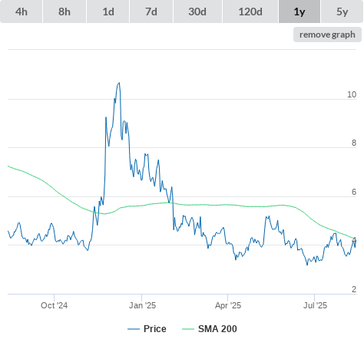Image resolution: width=364 pixels, height=349 pixels.
Task: Switch to the 7d time range
Action: tap(151, 12)
